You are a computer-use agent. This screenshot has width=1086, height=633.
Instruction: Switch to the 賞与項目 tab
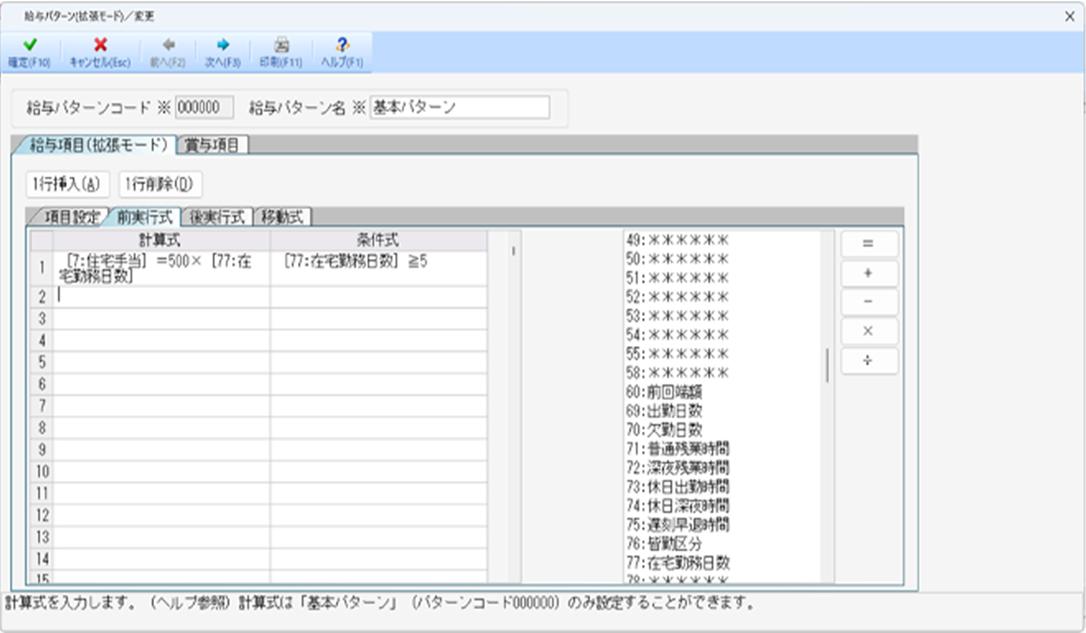tap(212, 145)
